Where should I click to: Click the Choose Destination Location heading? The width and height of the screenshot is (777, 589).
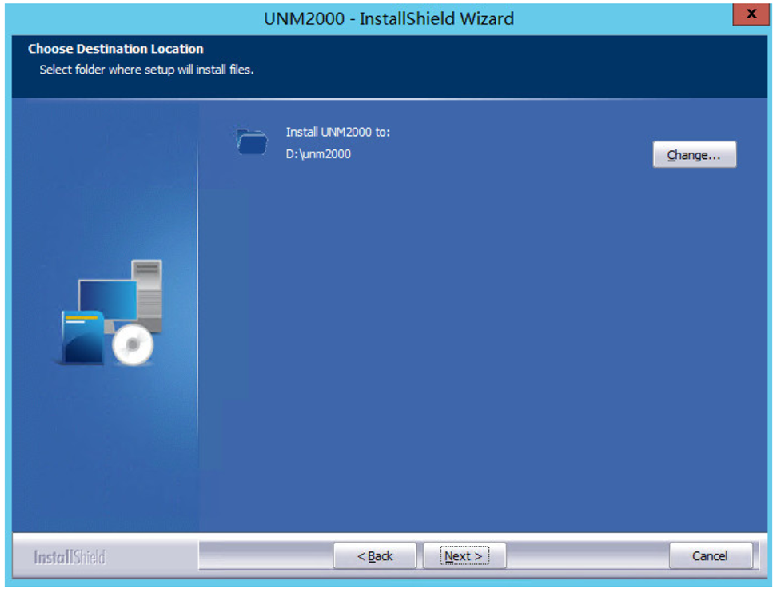[115, 49]
